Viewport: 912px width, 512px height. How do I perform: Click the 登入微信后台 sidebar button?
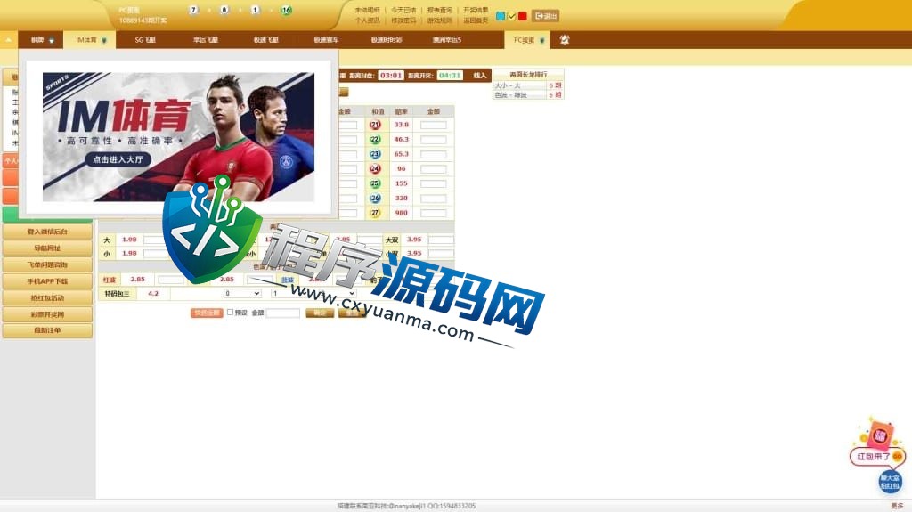pyautogui.click(x=47, y=232)
